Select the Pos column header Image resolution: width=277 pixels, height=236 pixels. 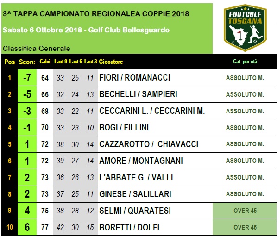point(10,62)
